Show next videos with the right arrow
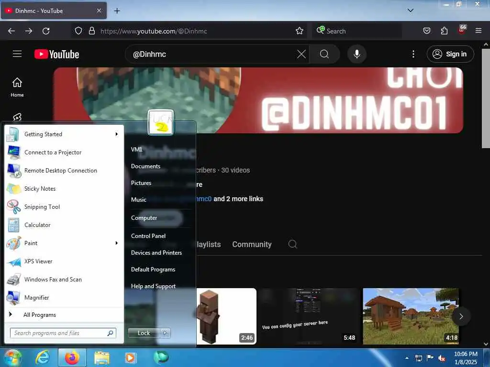Viewport: 490px width, 367px height. click(461, 316)
